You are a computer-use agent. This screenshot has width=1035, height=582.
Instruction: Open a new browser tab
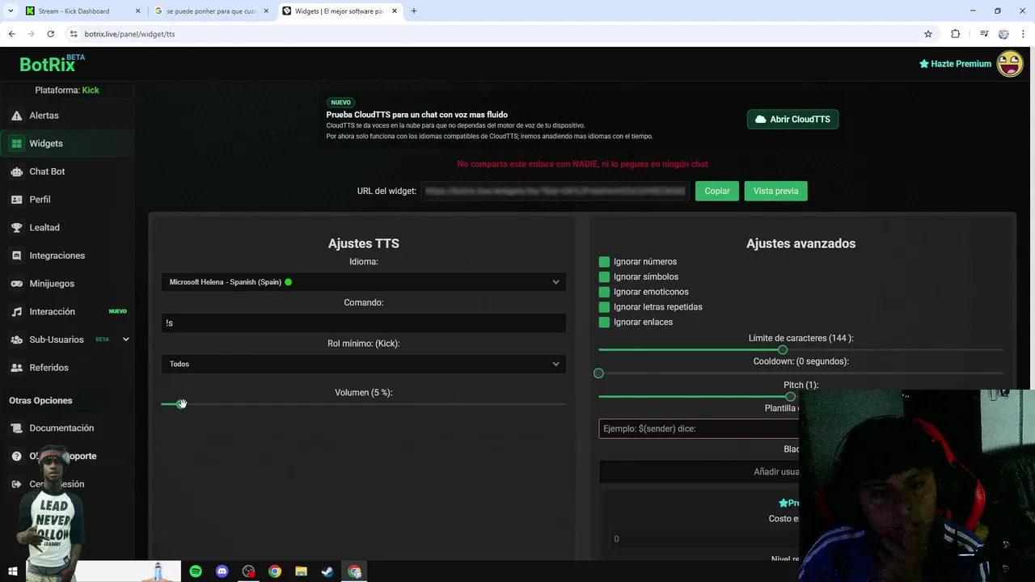click(414, 11)
